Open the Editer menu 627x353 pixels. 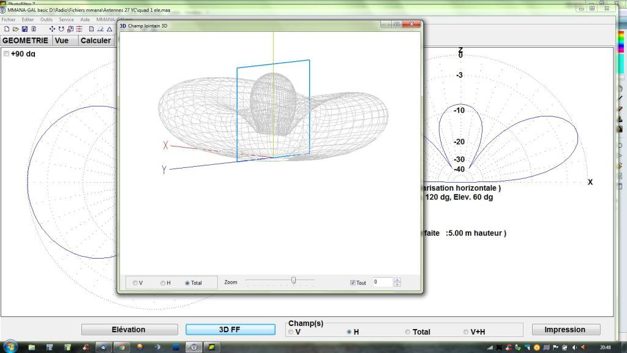click(28, 20)
